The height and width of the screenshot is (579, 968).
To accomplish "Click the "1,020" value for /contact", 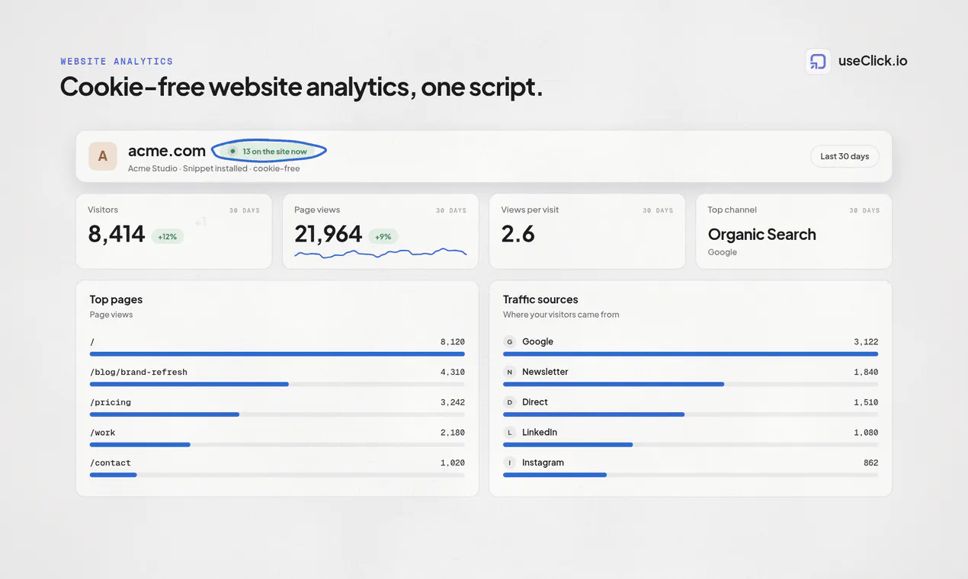I will pyautogui.click(x=453, y=463).
